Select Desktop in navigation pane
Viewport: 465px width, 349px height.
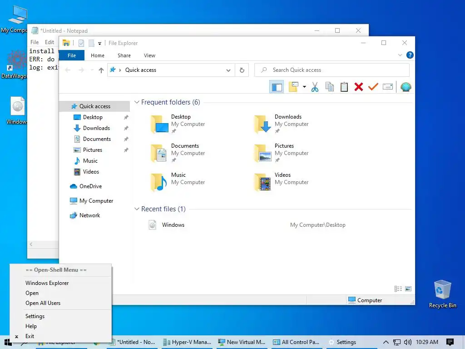tap(93, 117)
